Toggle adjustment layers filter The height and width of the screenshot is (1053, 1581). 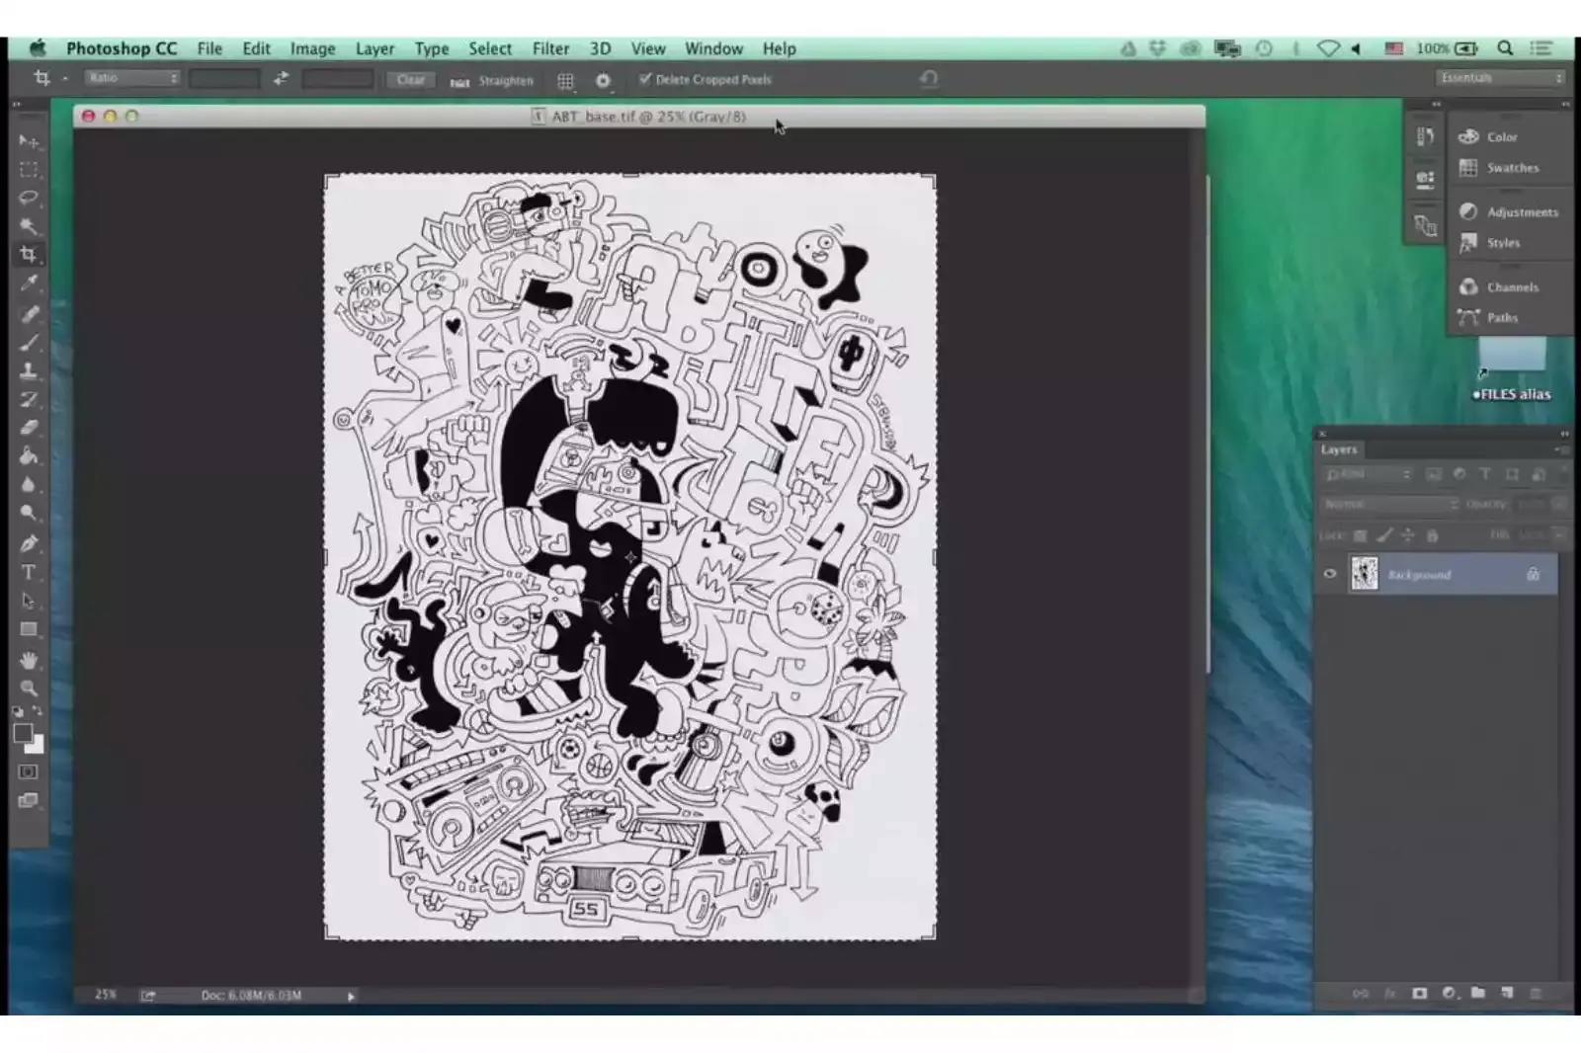(x=1459, y=475)
